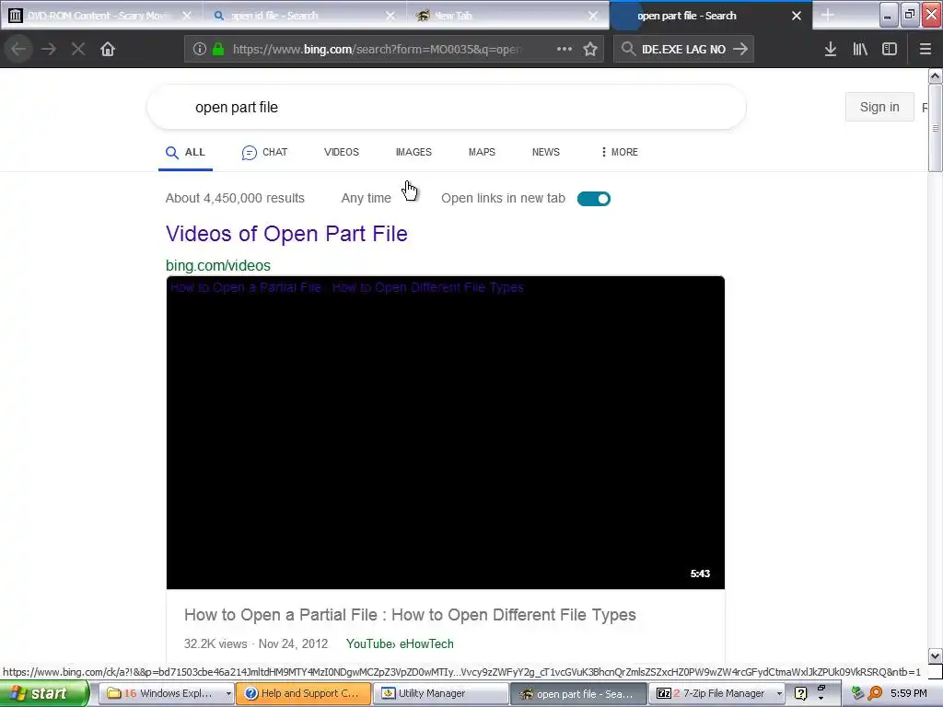Switch to VIDEOS results
Viewport: 943px width, 707px height.
342,152
